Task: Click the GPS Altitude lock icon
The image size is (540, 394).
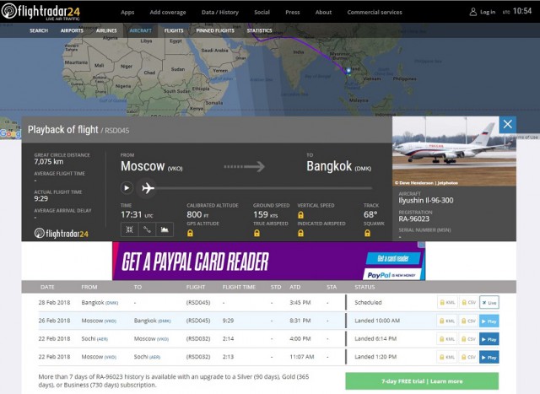Action: [190, 233]
